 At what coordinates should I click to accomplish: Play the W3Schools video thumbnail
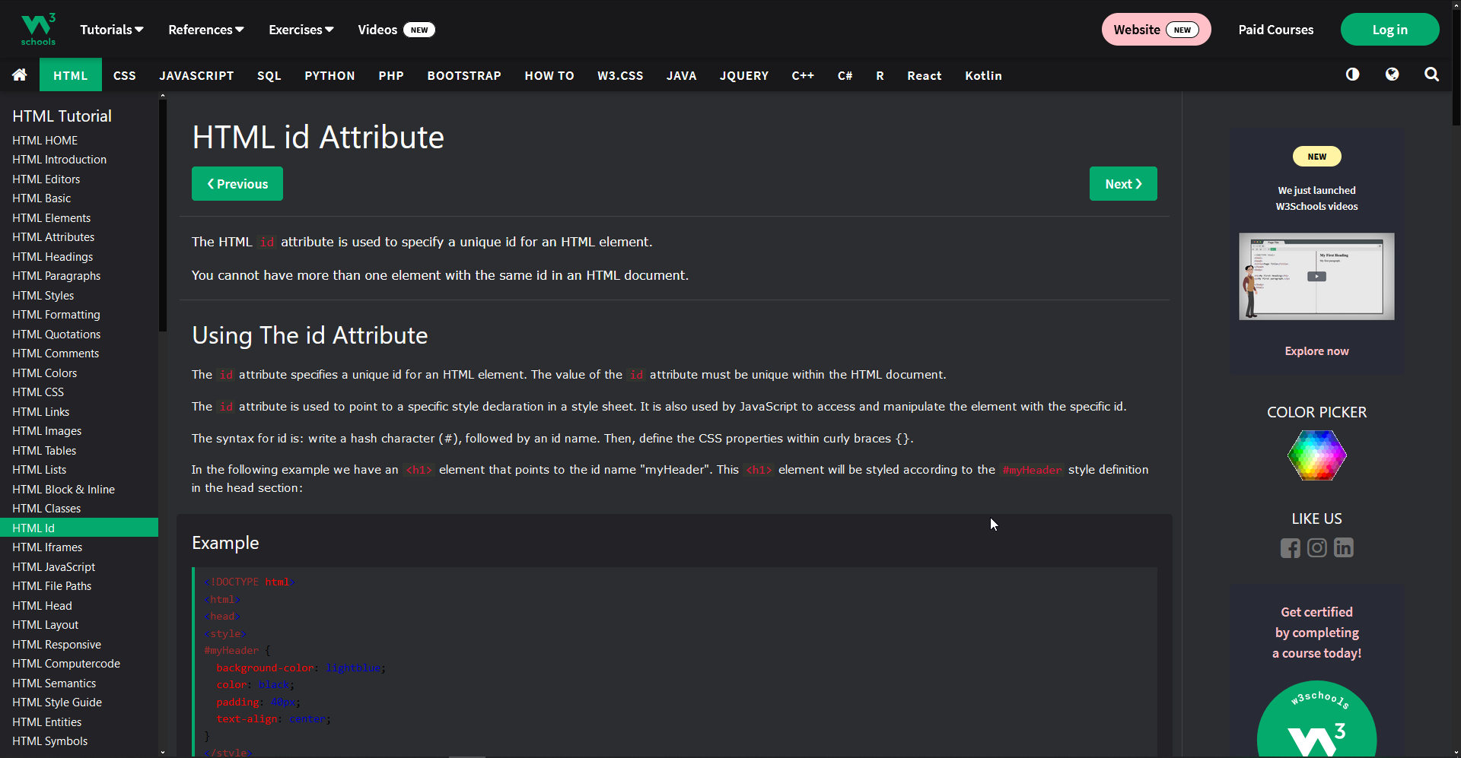(x=1316, y=276)
